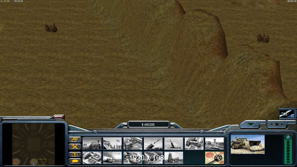Screen dimensions: 297x167
Task: Place a beacon with exclamation mark button
Action: click(x=75, y=154)
